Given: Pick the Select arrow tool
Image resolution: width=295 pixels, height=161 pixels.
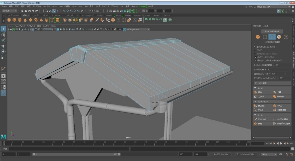Looking at the screenshot, I should 3,29.
